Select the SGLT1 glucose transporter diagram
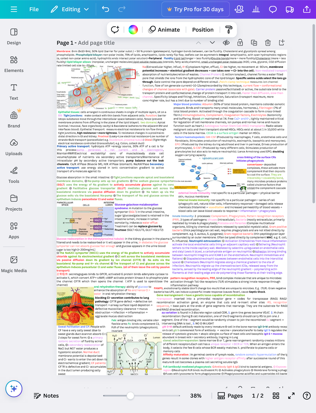316x413 pixels. (x=85, y=219)
